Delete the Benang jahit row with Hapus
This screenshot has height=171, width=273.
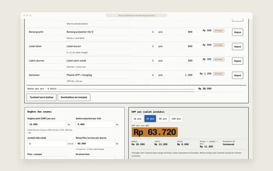point(238,32)
